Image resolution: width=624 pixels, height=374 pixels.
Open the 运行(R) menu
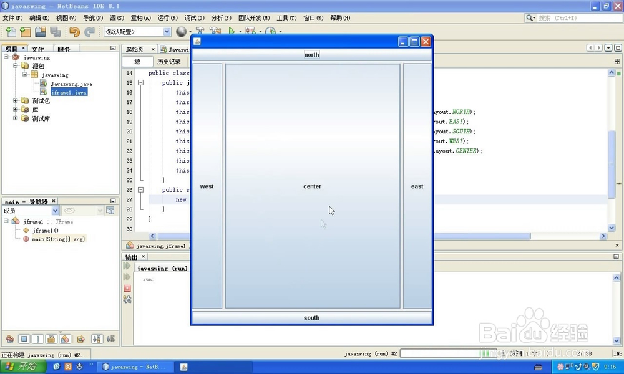tap(167, 18)
